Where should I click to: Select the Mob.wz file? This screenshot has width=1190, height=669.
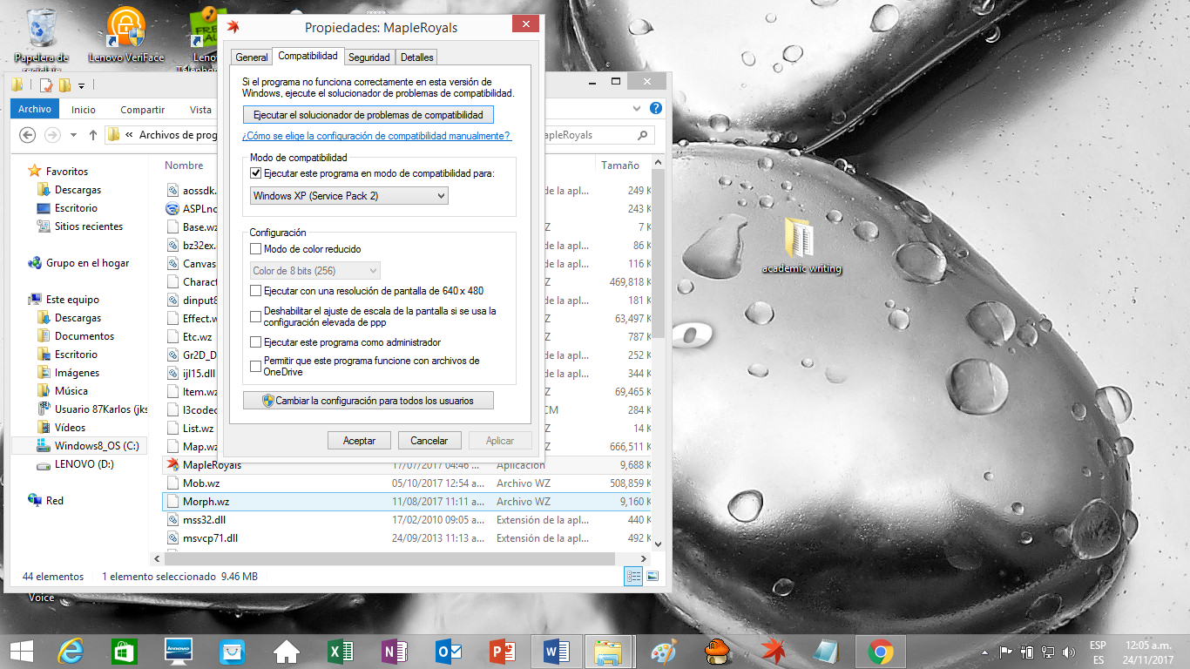pyautogui.click(x=200, y=483)
